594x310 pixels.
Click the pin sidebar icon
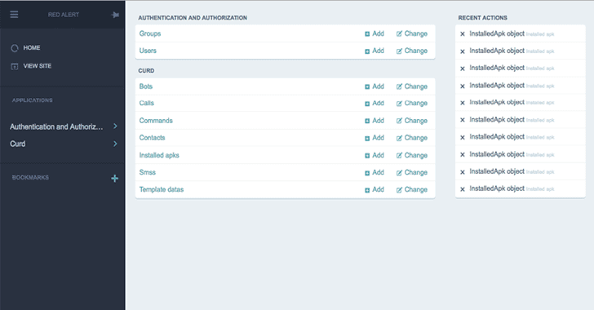tap(115, 15)
